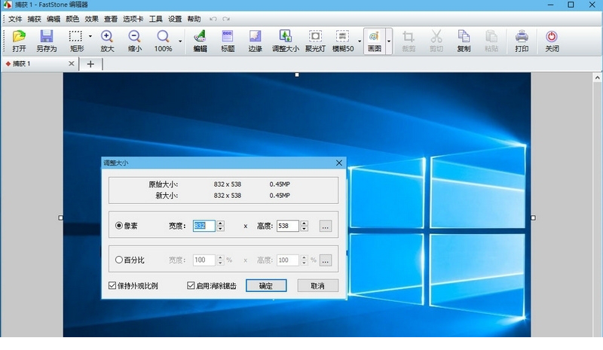The height and width of the screenshot is (350, 603).
Task: Close the 捕获 1 tab
Action: [71, 63]
